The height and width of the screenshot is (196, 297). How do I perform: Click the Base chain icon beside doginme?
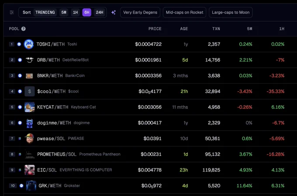click(20, 123)
